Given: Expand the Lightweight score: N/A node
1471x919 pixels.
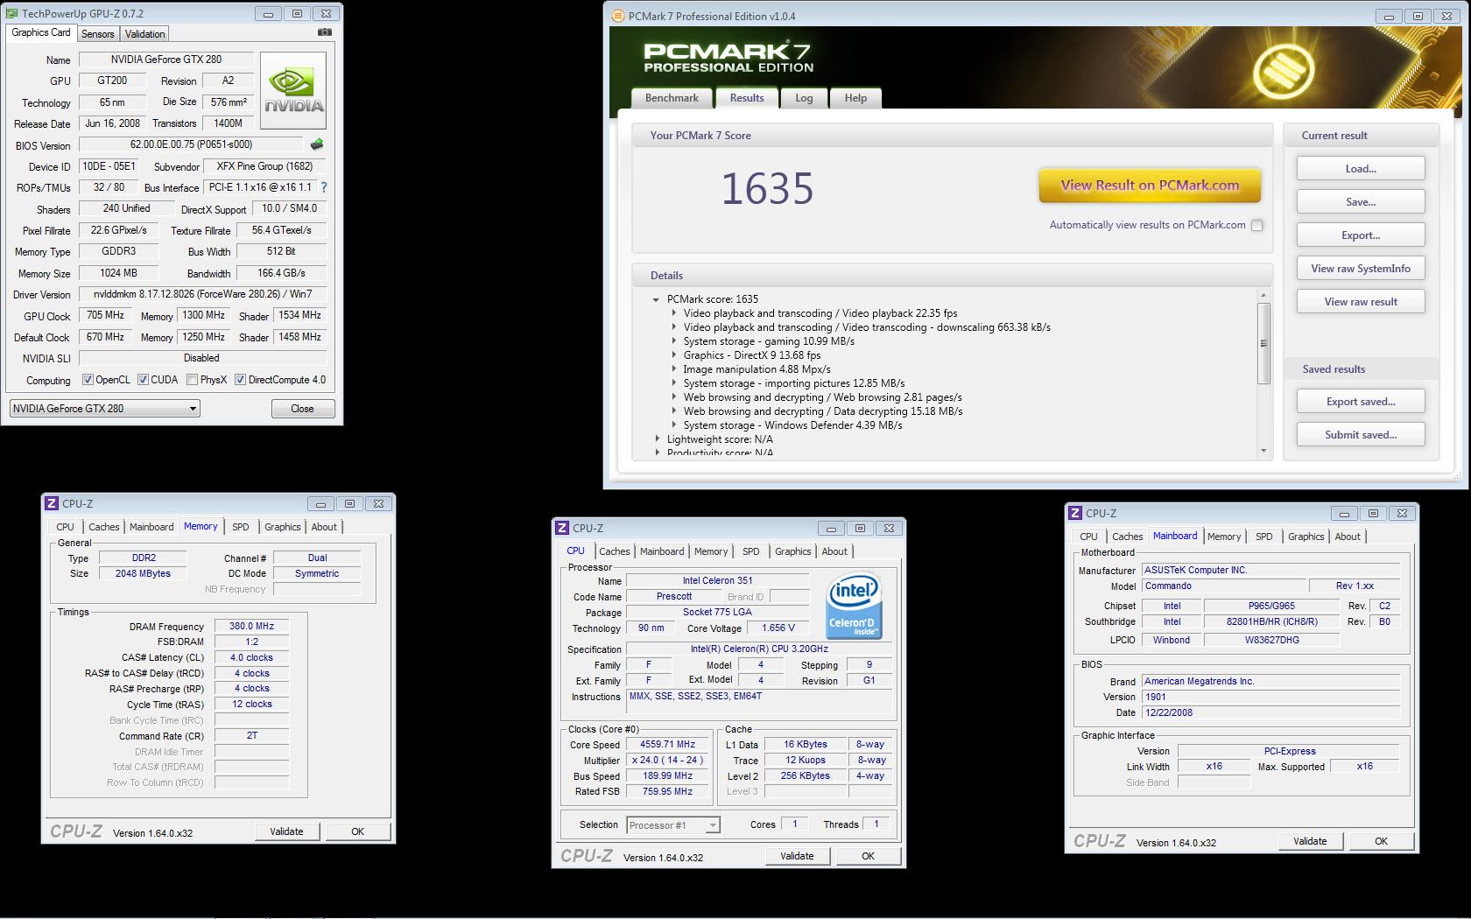Looking at the screenshot, I should (x=657, y=439).
